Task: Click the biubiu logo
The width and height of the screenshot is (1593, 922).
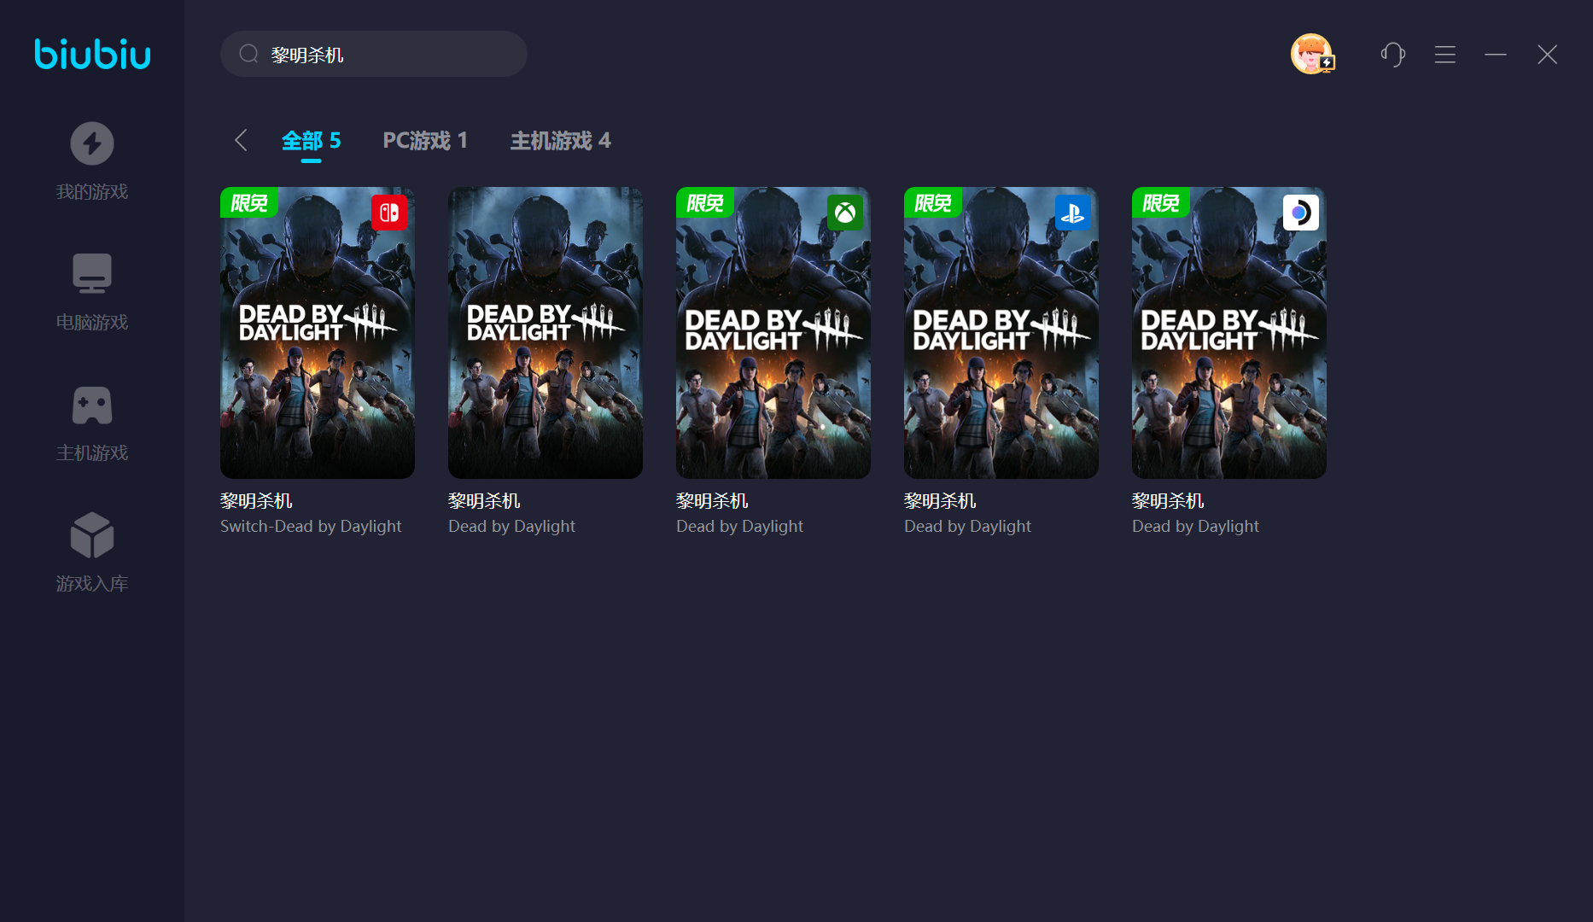Action: 92,54
